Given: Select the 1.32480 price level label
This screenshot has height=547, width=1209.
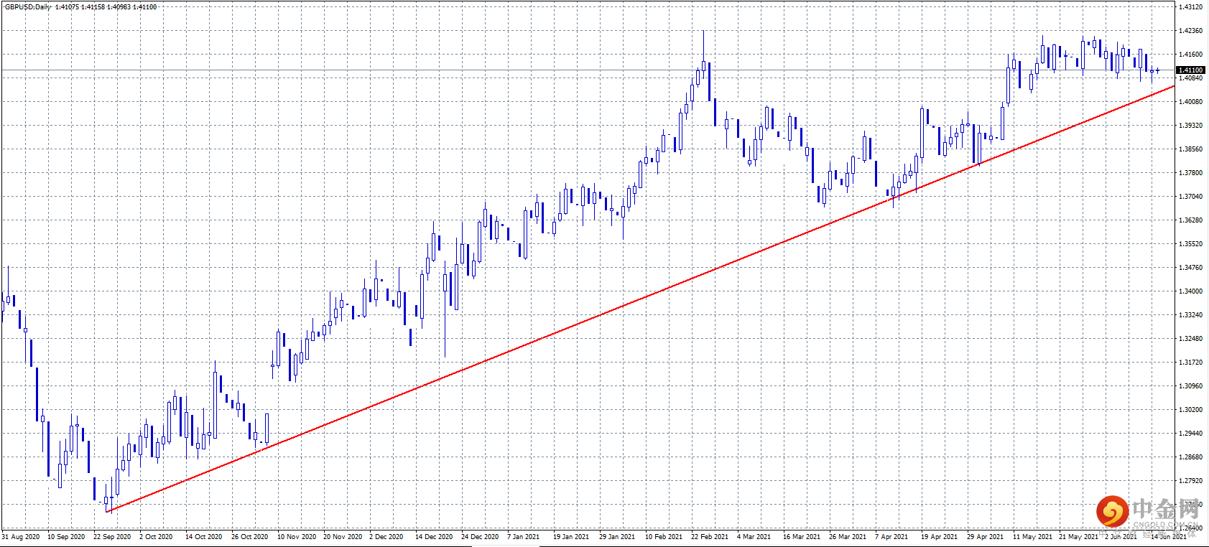Looking at the screenshot, I should (x=1191, y=339).
